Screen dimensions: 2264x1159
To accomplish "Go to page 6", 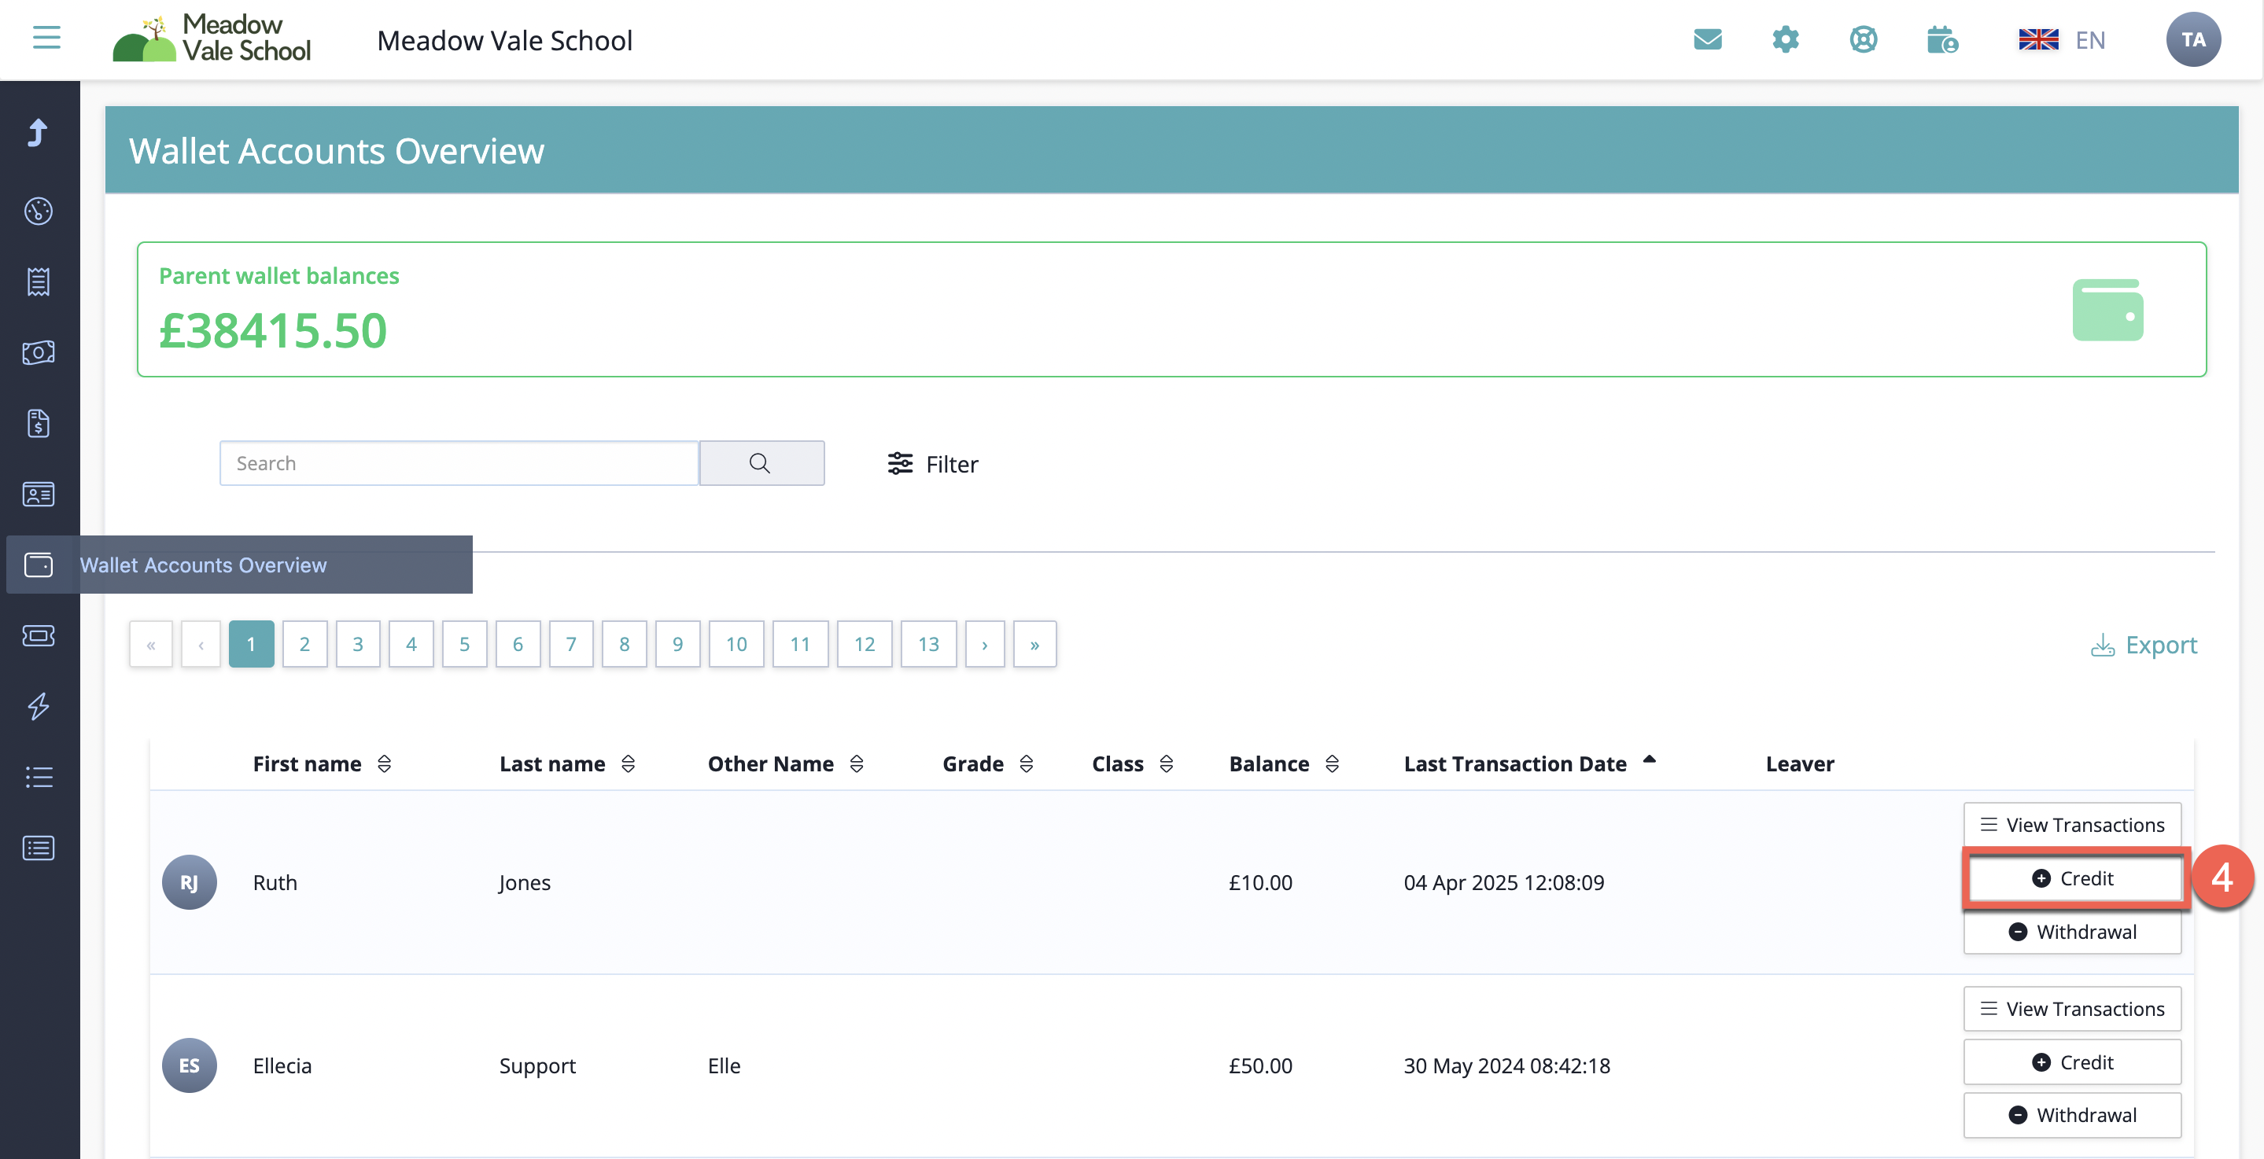I will [x=518, y=644].
